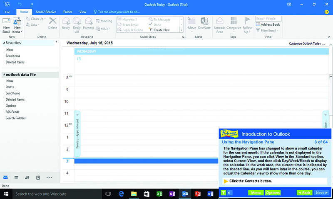
Task: Open the Outbox folder
Action: pos(11,106)
